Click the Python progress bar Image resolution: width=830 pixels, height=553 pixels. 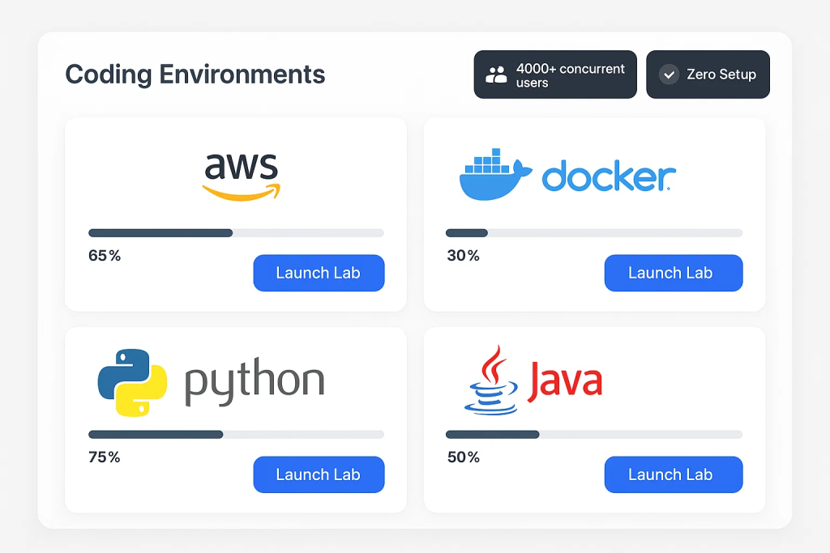pos(236,435)
